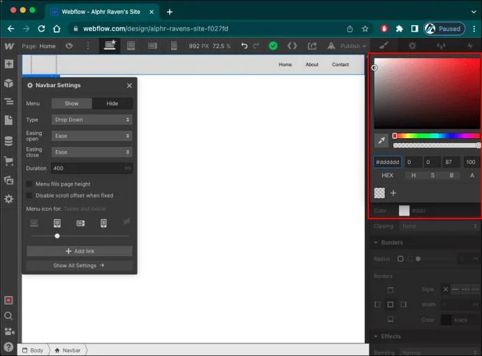Close the Navbar Settings panel
The height and width of the screenshot is (356, 482).
point(129,86)
